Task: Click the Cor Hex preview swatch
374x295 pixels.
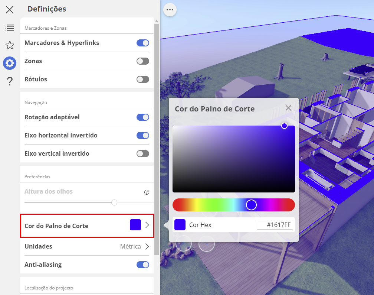Action: pos(180,225)
